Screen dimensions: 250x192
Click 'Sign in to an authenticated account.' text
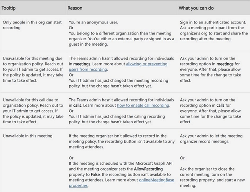tap(213, 22)
